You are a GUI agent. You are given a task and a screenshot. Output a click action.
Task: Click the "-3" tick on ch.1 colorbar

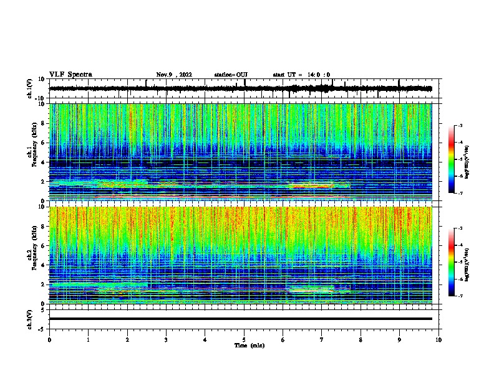tap(460, 126)
